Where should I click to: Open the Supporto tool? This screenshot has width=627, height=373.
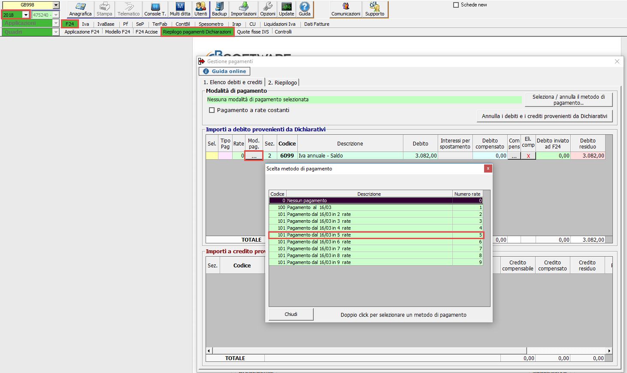click(x=375, y=9)
